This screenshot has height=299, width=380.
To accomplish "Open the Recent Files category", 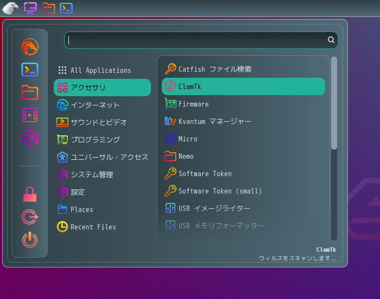I will tap(102, 227).
